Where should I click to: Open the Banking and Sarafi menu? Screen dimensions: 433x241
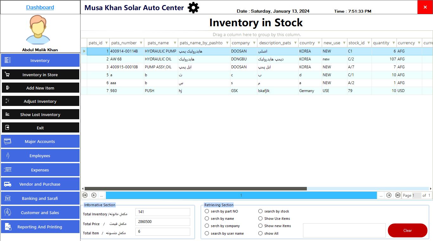tap(40, 198)
